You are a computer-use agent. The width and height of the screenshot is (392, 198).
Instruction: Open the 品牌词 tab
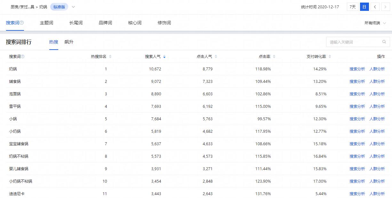pyautogui.click(x=105, y=23)
